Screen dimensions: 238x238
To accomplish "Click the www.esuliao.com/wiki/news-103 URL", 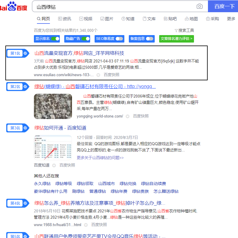I will click(x=64, y=75).
